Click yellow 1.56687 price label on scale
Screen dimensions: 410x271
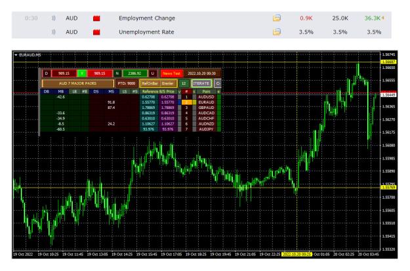coord(388,62)
